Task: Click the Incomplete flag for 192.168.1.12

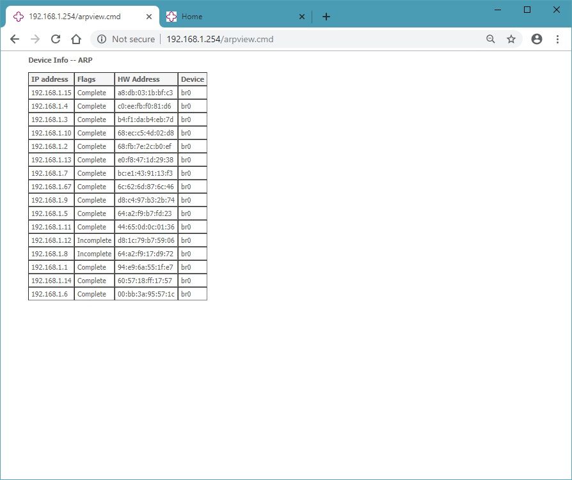Action: coord(94,240)
